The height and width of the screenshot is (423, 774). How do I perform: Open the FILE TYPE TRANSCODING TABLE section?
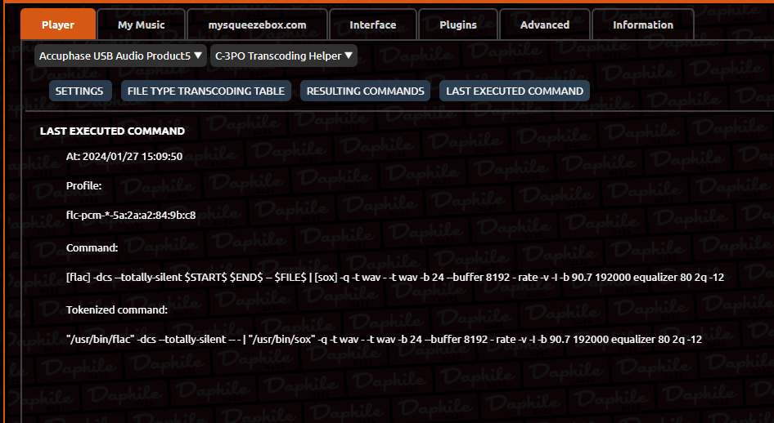click(206, 91)
